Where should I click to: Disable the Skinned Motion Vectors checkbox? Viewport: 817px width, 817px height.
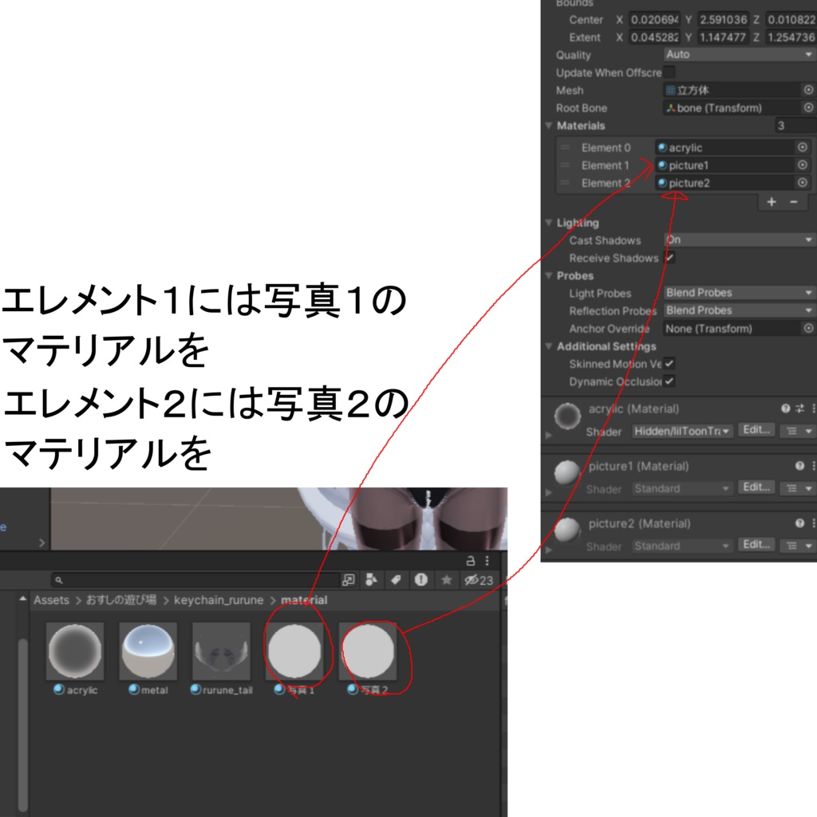[x=671, y=364]
